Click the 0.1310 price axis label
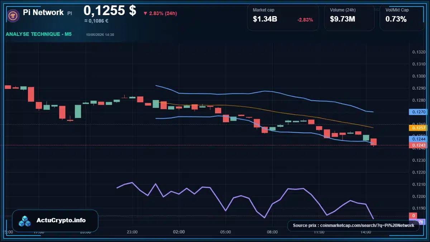The image size is (430, 242). point(419,64)
